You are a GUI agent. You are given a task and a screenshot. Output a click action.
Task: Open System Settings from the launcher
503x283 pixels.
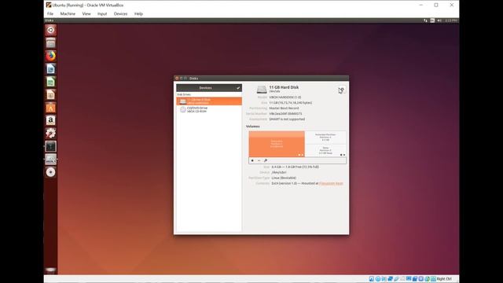point(50,134)
